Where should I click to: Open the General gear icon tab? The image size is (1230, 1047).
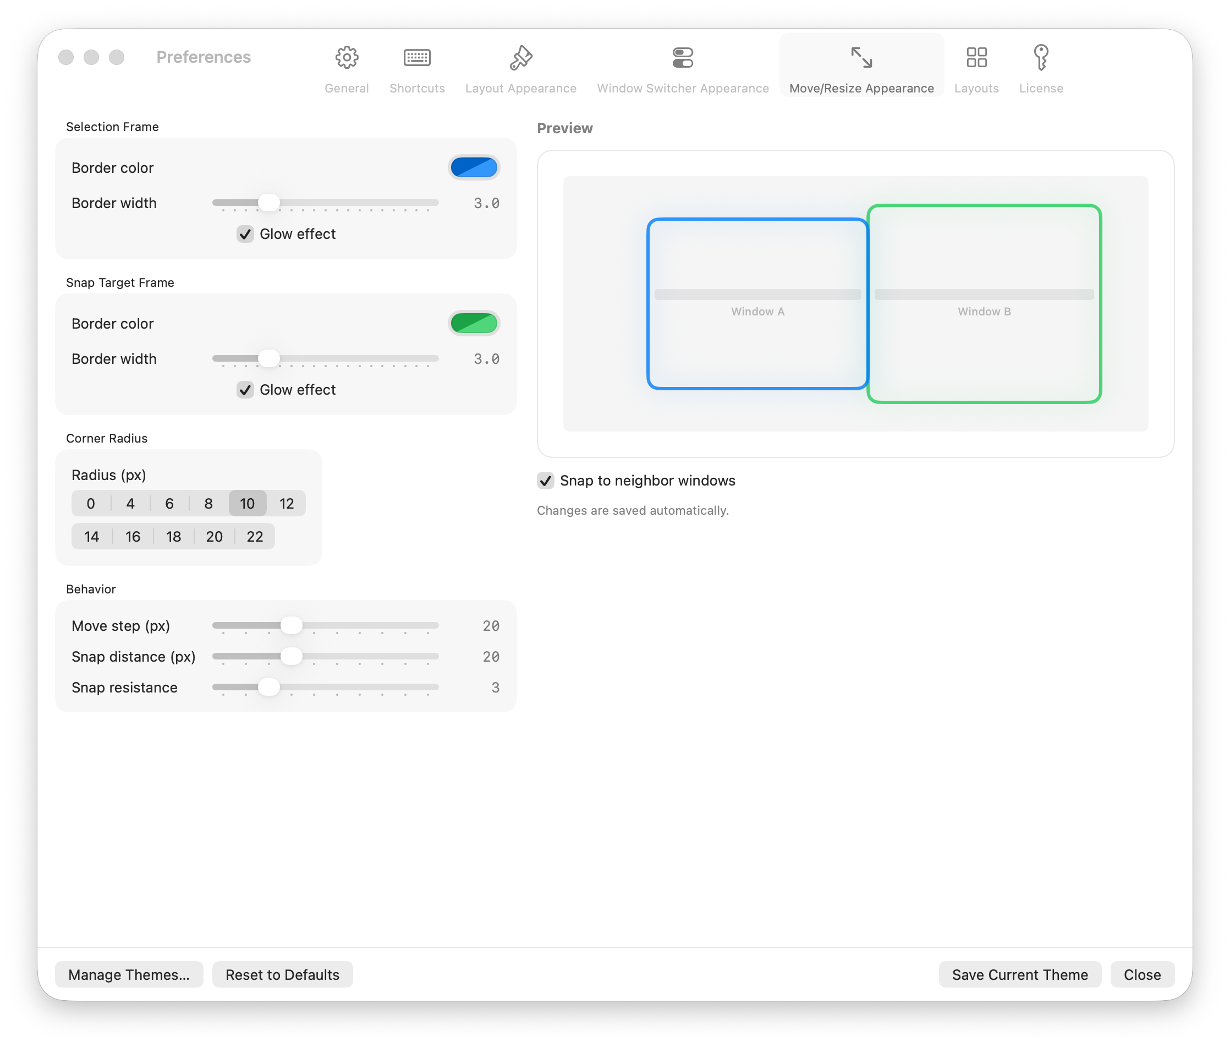[x=347, y=58]
